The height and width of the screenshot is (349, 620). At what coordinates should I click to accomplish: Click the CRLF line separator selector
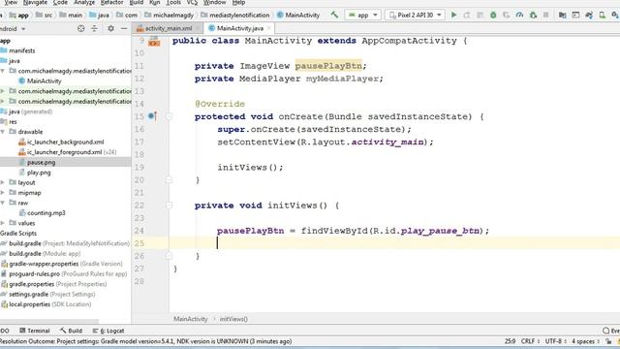[x=530, y=341]
